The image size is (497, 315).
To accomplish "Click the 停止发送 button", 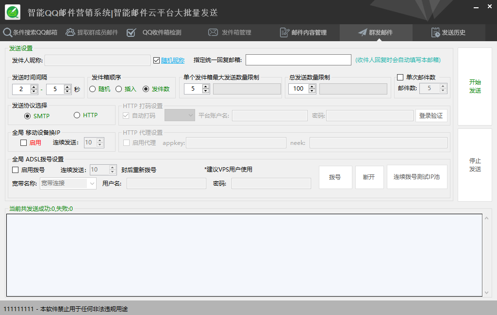I will 475,165.
